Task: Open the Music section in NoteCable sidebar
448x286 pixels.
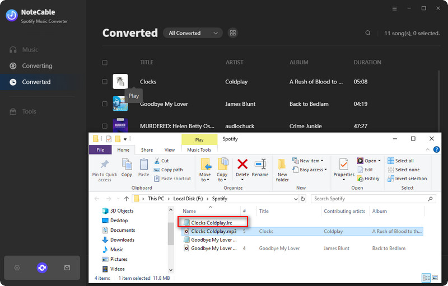Action: tap(24, 50)
